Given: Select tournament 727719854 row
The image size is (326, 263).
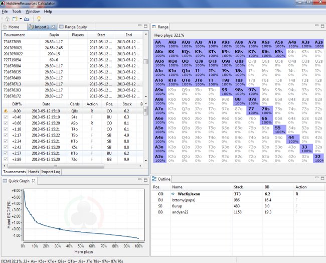Looking at the screenshot, I should click(72, 60).
